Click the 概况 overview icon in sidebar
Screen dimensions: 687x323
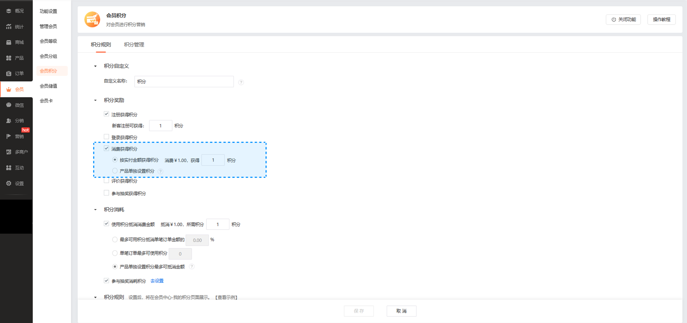click(x=9, y=11)
